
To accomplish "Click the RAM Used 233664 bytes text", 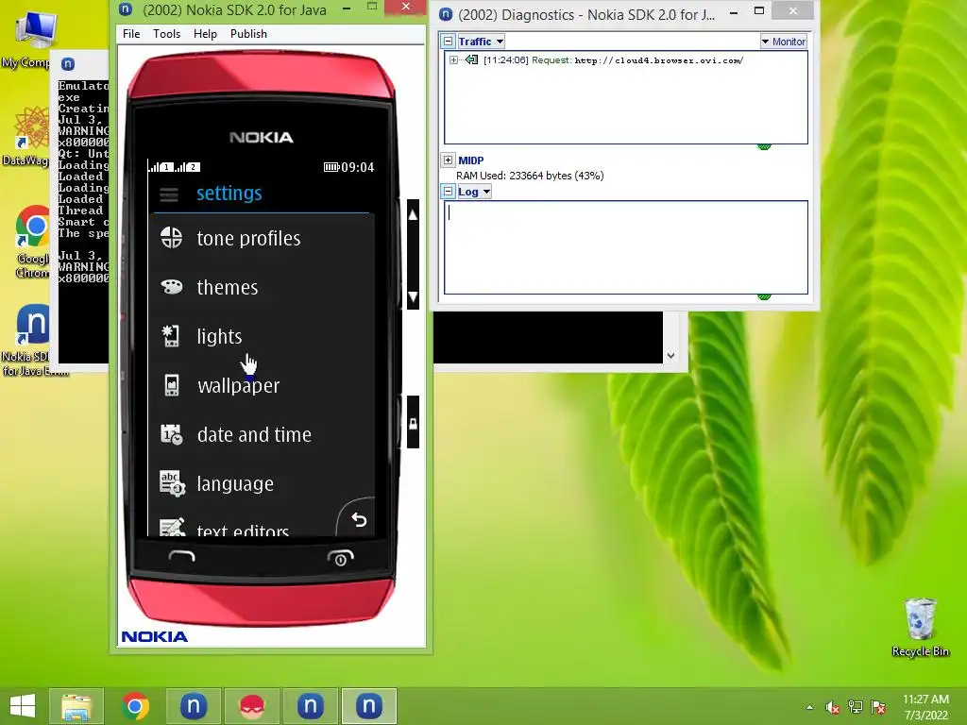I will point(530,176).
